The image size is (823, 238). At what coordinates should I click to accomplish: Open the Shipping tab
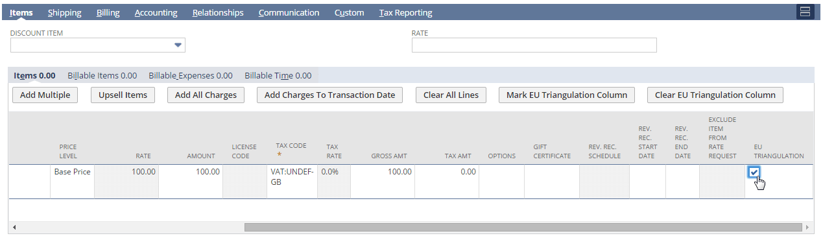(x=64, y=12)
